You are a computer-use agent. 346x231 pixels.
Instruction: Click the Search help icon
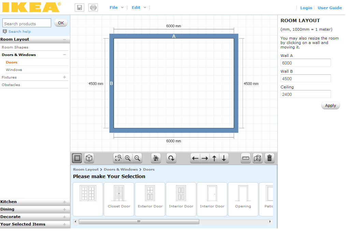pos(5,31)
